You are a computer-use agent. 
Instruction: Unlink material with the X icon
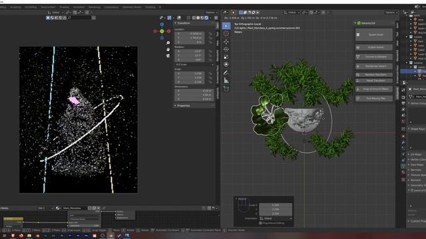(99, 208)
